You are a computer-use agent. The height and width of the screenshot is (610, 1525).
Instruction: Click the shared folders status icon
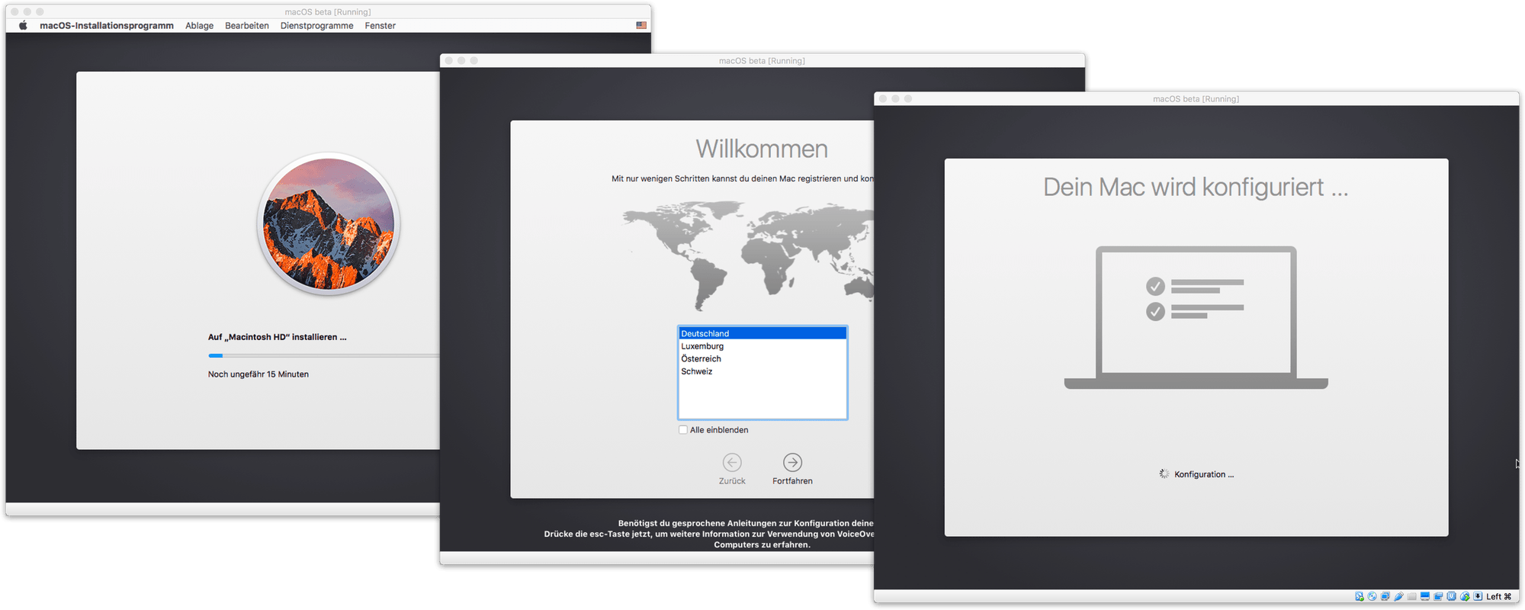pyautogui.click(x=1411, y=596)
